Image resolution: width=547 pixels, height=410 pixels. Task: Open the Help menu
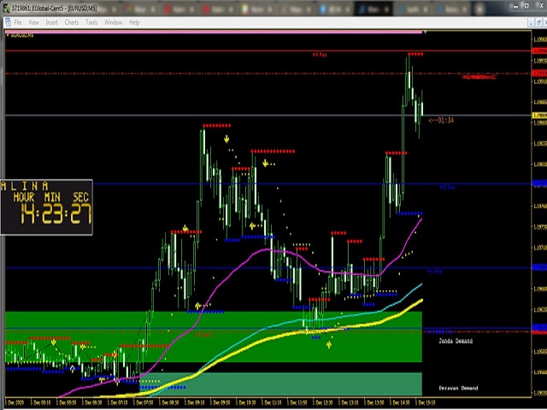tap(134, 23)
